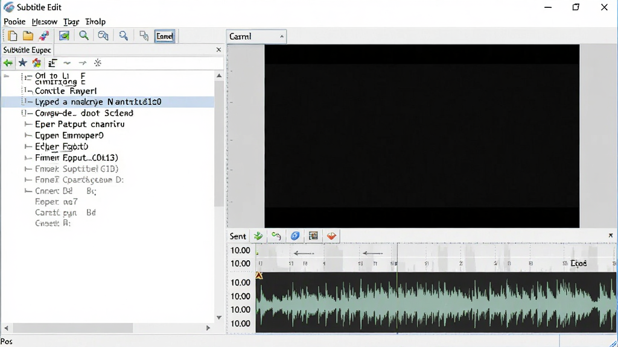The width and height of the screenshot is (618, 347).
Task: Select the Subtitle Eupec tab
Action: point(27,50)
